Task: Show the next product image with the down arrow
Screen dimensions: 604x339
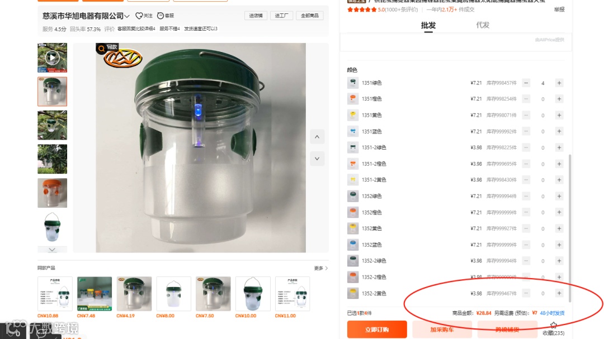Action: point(317,159)
